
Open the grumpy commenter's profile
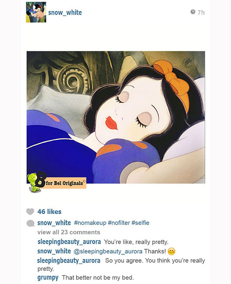48,278
